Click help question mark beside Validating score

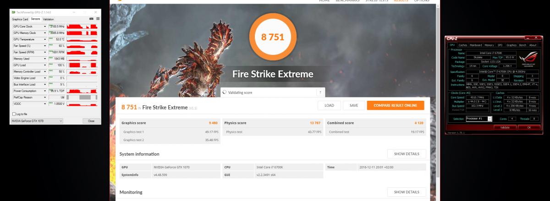319,92
